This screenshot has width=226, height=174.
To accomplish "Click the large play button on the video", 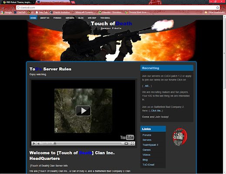I will tap(83, 111).
